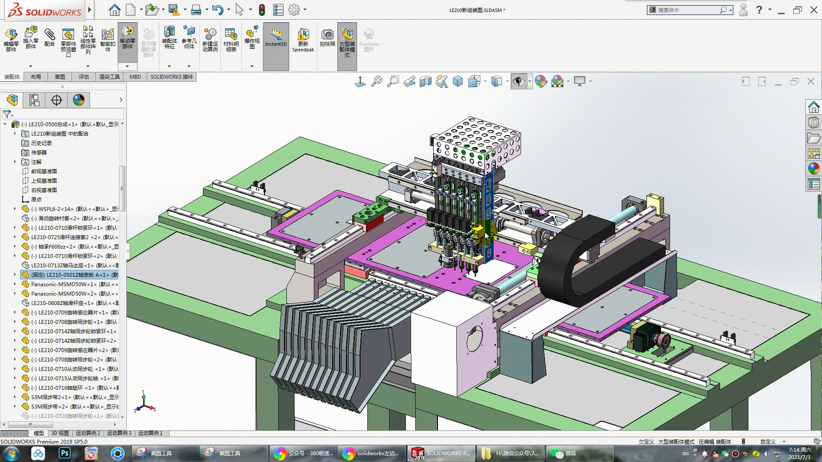The height and width of the screenshot is (462, 822).
Task: Select 历史记录 (History) tree item
Action: (x=42, y=143)
